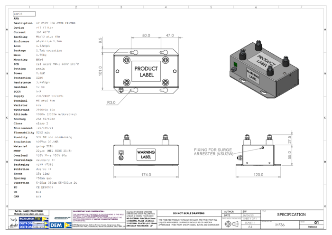Click the Leakage row label
The width and height of the screenshot is (332, 235).
click(20, 50)
